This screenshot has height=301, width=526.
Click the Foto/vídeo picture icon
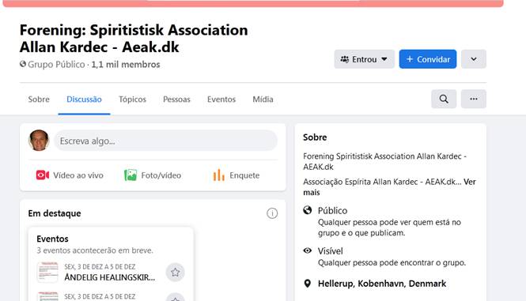coord(131,175)
